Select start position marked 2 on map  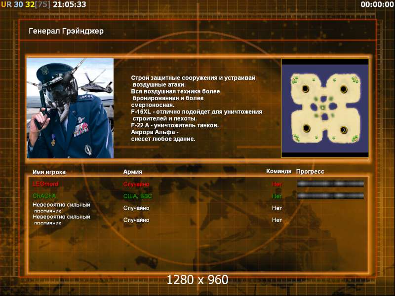(344, 130)
